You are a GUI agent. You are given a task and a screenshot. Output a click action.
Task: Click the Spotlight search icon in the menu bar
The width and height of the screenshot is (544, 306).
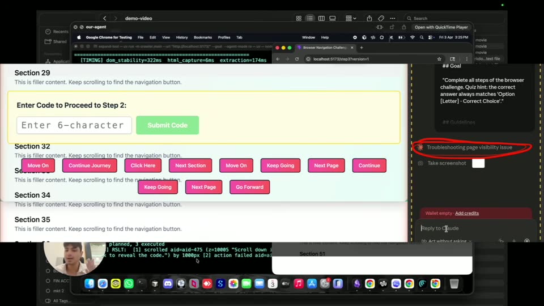click(x=422, y=37)
